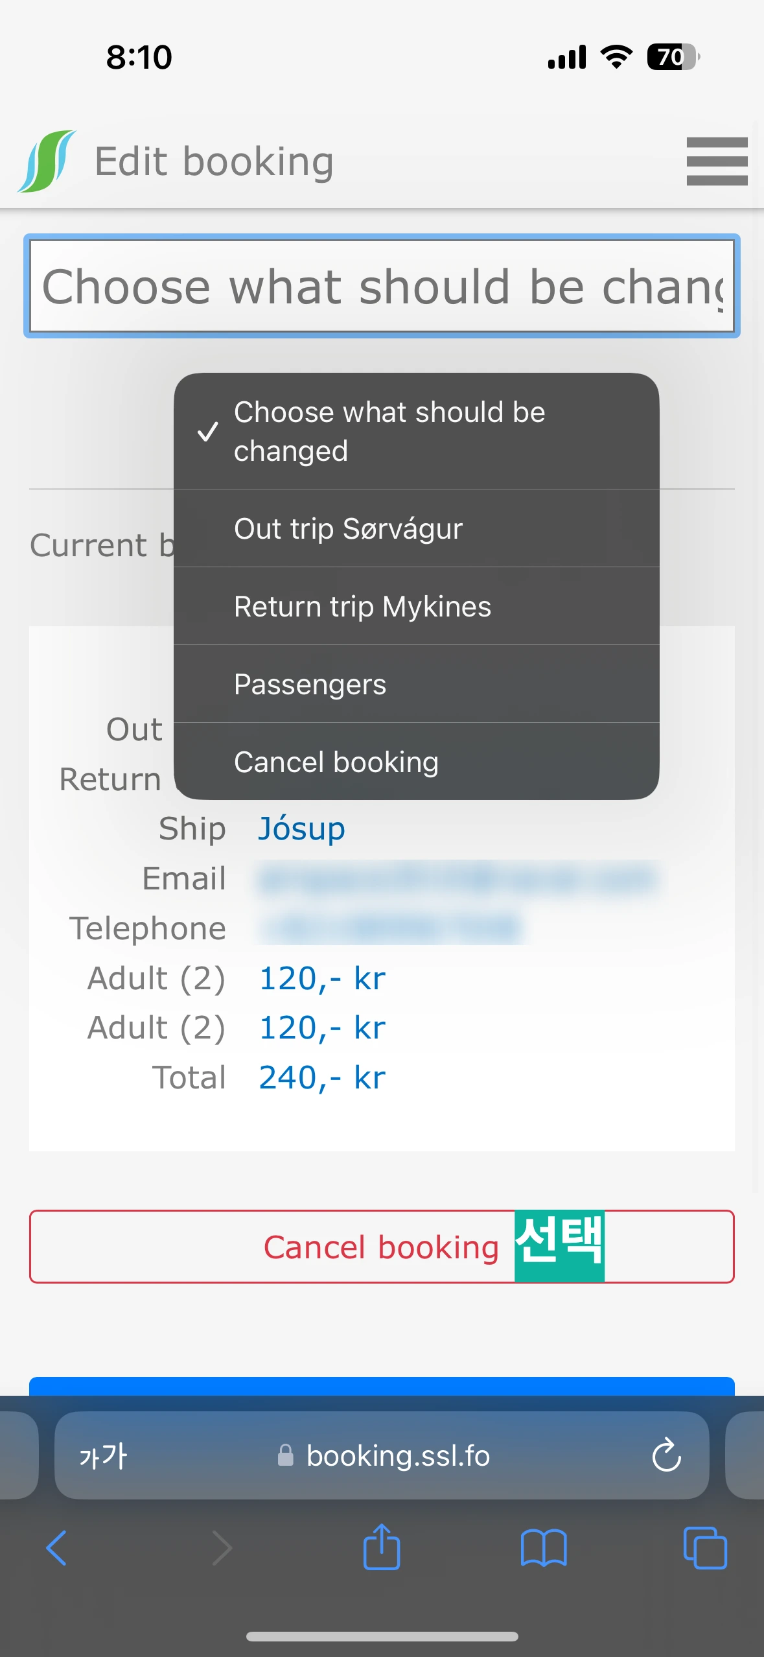Tap the Safari forward arrow

point(222,1548)
